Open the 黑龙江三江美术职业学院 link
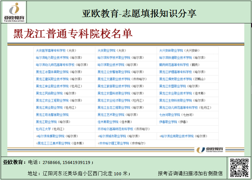 tap(53, 143)
